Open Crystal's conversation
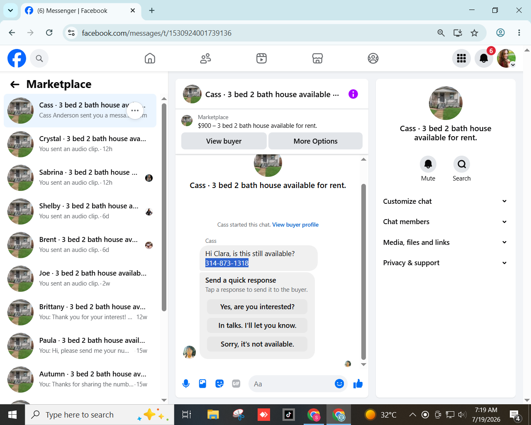This screenshot has height=425, width=531. 80,144
